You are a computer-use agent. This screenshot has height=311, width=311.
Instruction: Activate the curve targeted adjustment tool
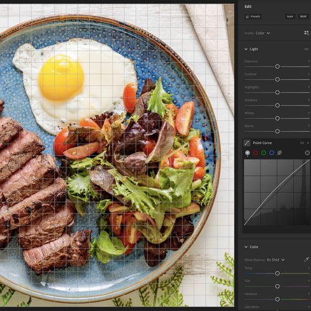(x=307, y=153)
